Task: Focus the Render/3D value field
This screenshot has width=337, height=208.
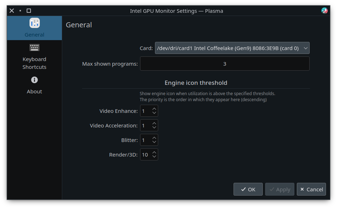Action: [145, 154]
